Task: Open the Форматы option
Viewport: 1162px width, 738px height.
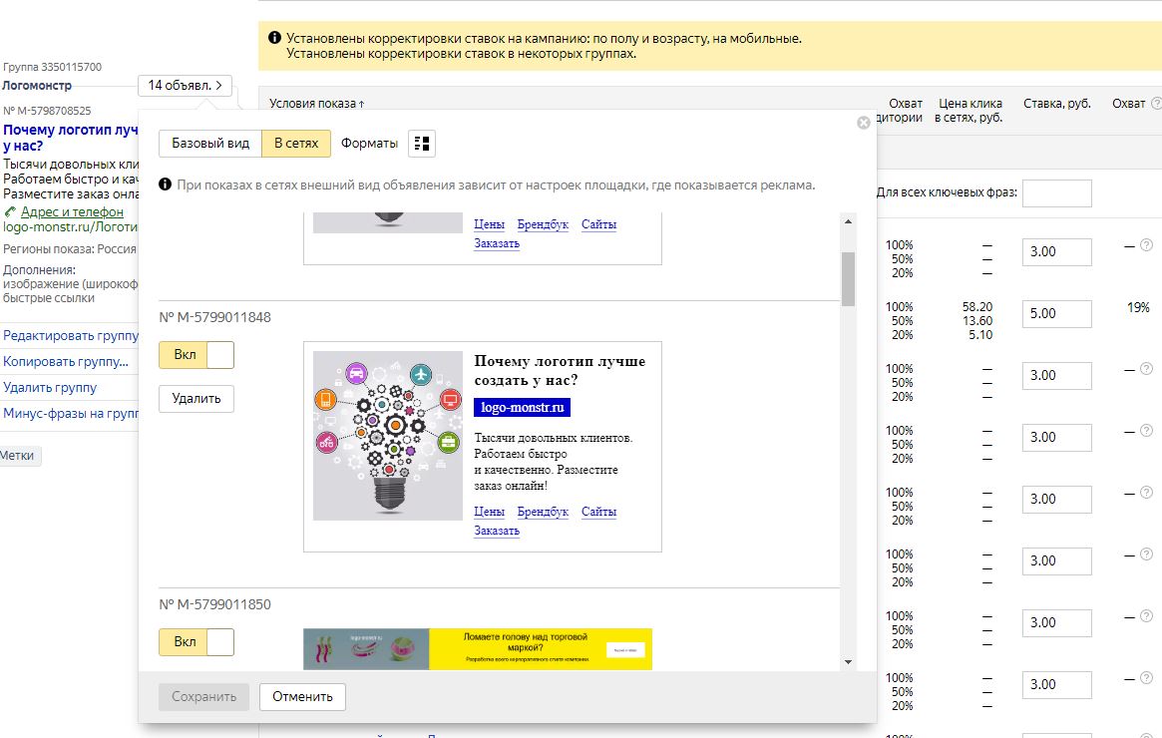Action: (x=369, y=143)
